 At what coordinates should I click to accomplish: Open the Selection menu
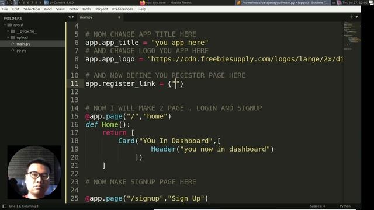32,9
